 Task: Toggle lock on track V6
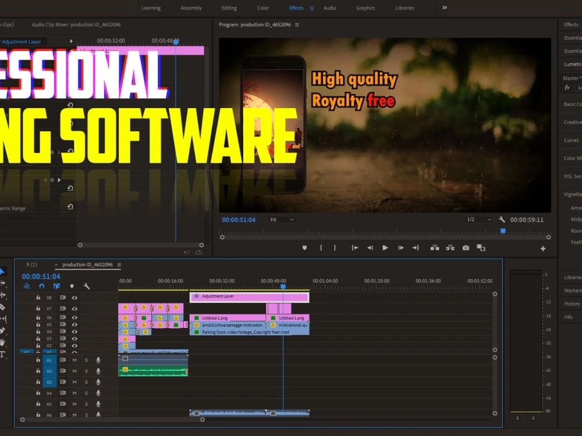click(38, 318)
